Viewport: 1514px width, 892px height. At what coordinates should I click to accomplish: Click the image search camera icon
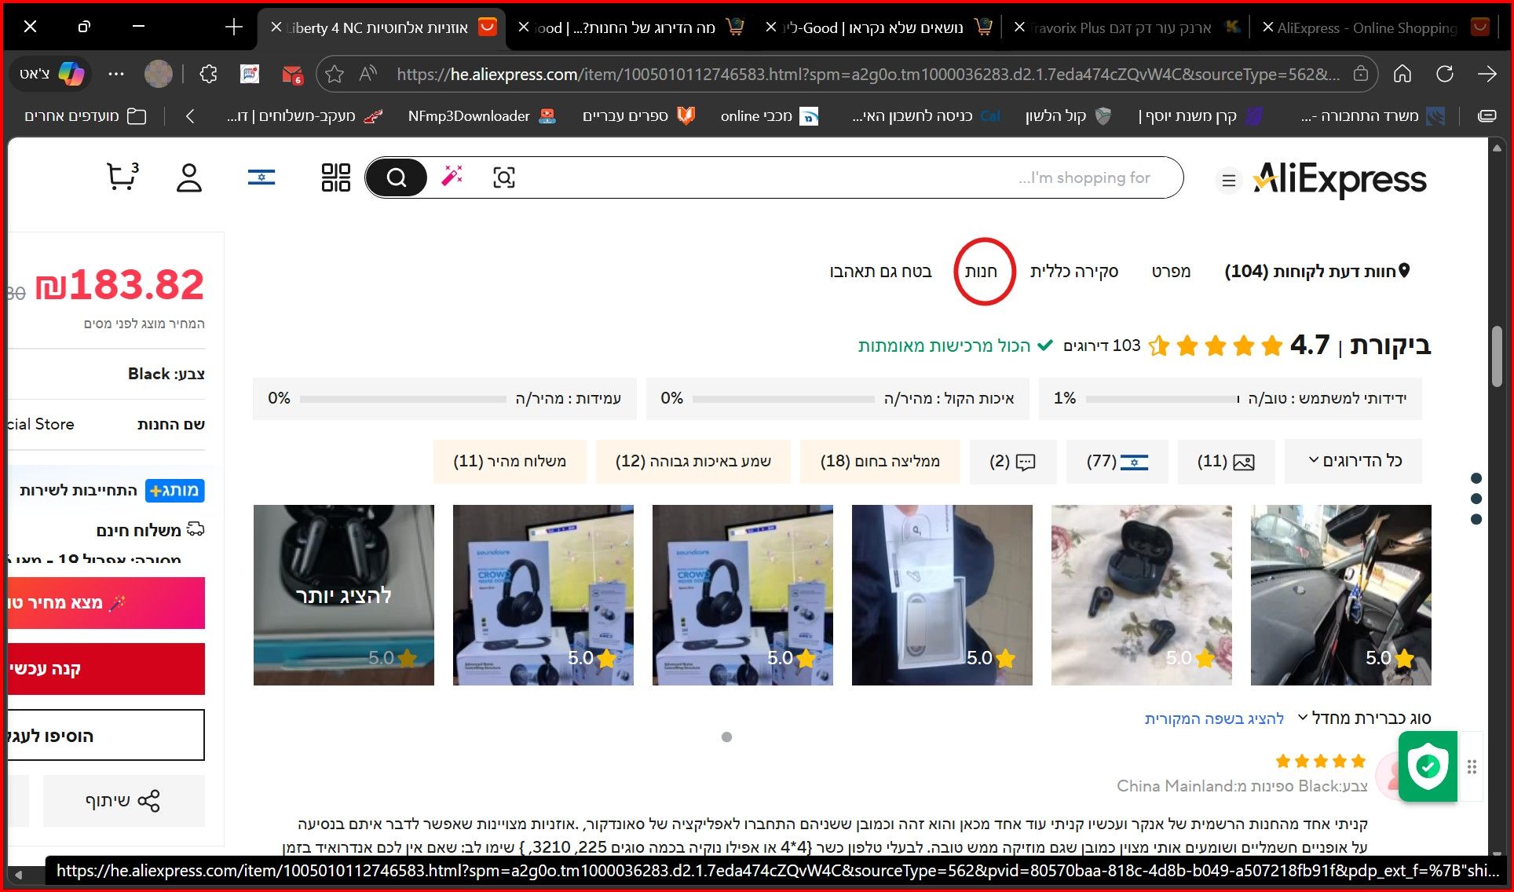[x=503, y=177]
